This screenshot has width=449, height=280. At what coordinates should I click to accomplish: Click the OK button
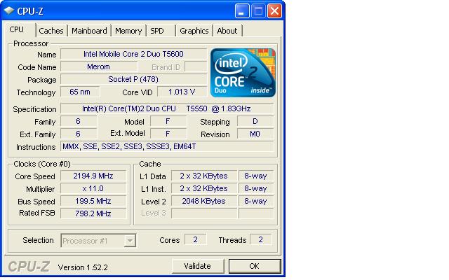click(255, 266)
